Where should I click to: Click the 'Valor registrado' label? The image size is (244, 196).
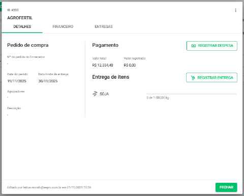135,58
